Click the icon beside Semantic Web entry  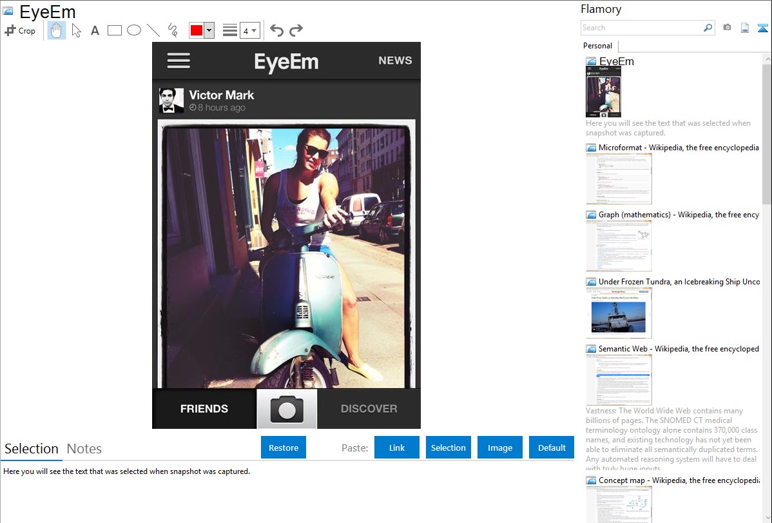tap(591, 348)
